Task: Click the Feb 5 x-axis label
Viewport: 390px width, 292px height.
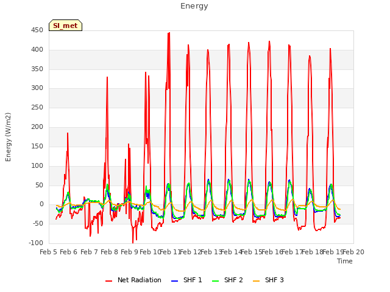Action: point(49,252)
